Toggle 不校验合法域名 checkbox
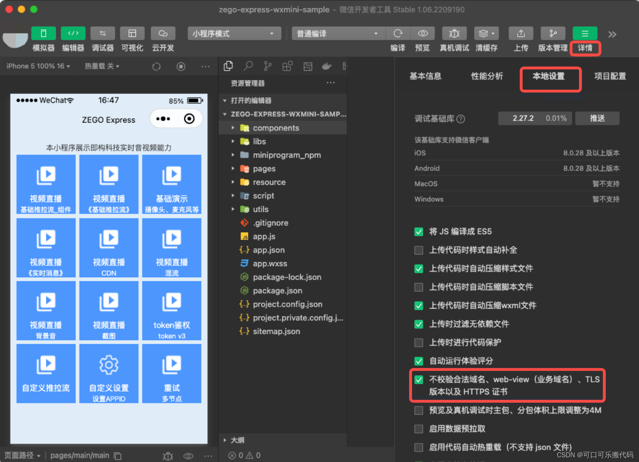This screenshot has width=639, height=462. tap(419, 380)
